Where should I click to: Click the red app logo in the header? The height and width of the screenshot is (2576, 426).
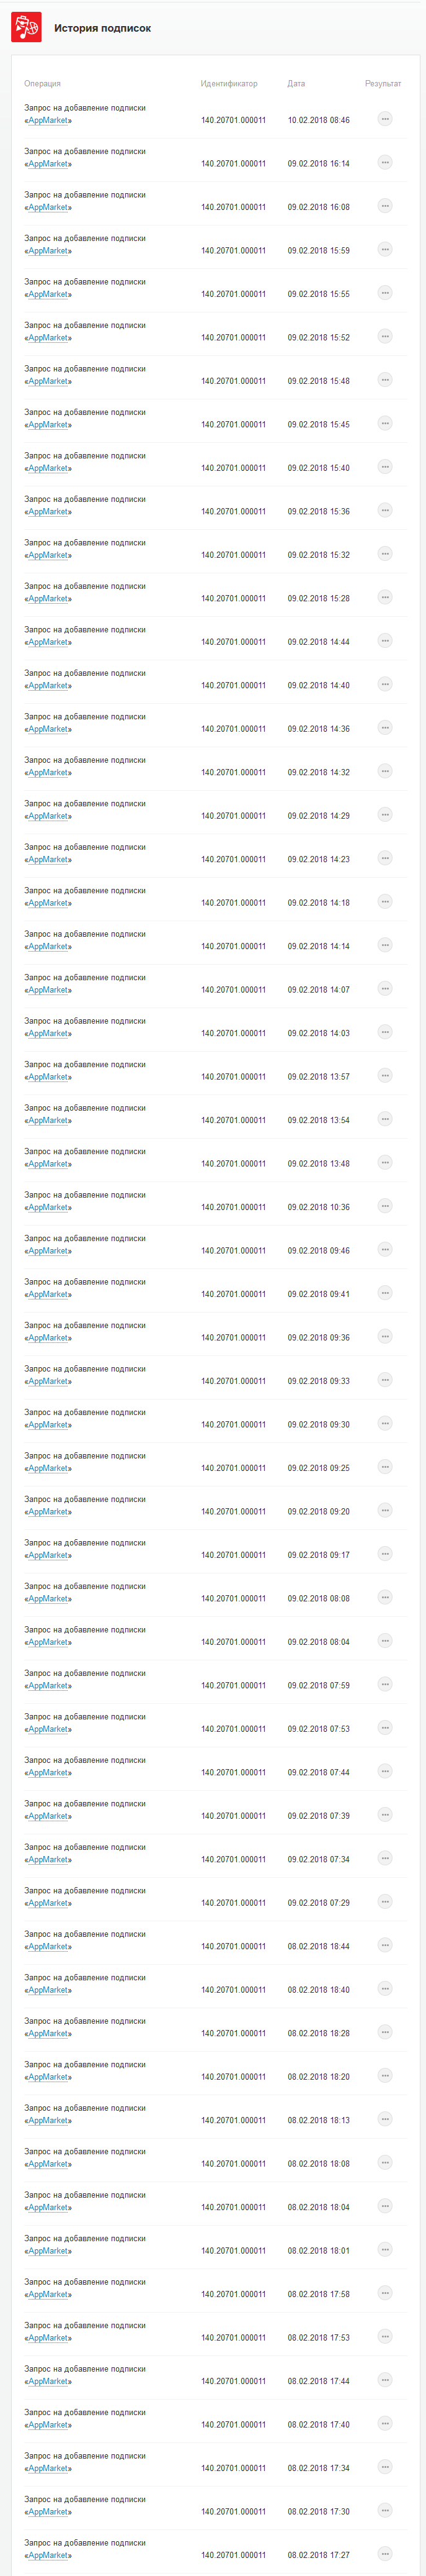(x=26, y=28)
